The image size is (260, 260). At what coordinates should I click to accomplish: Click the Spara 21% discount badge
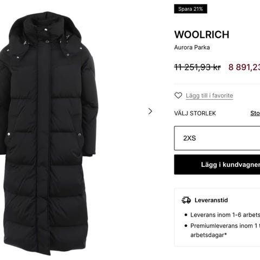tap(191, 9)
